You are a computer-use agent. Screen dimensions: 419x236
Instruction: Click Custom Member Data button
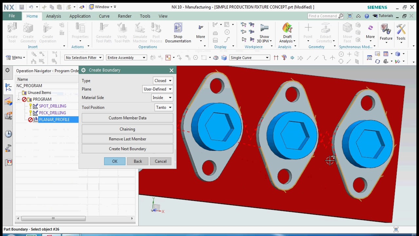pyautogui.click(x=127, y=118)
